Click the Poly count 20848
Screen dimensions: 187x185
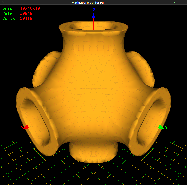[26, 13]
